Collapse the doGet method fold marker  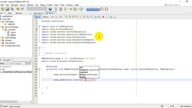[x=39, y=69]
